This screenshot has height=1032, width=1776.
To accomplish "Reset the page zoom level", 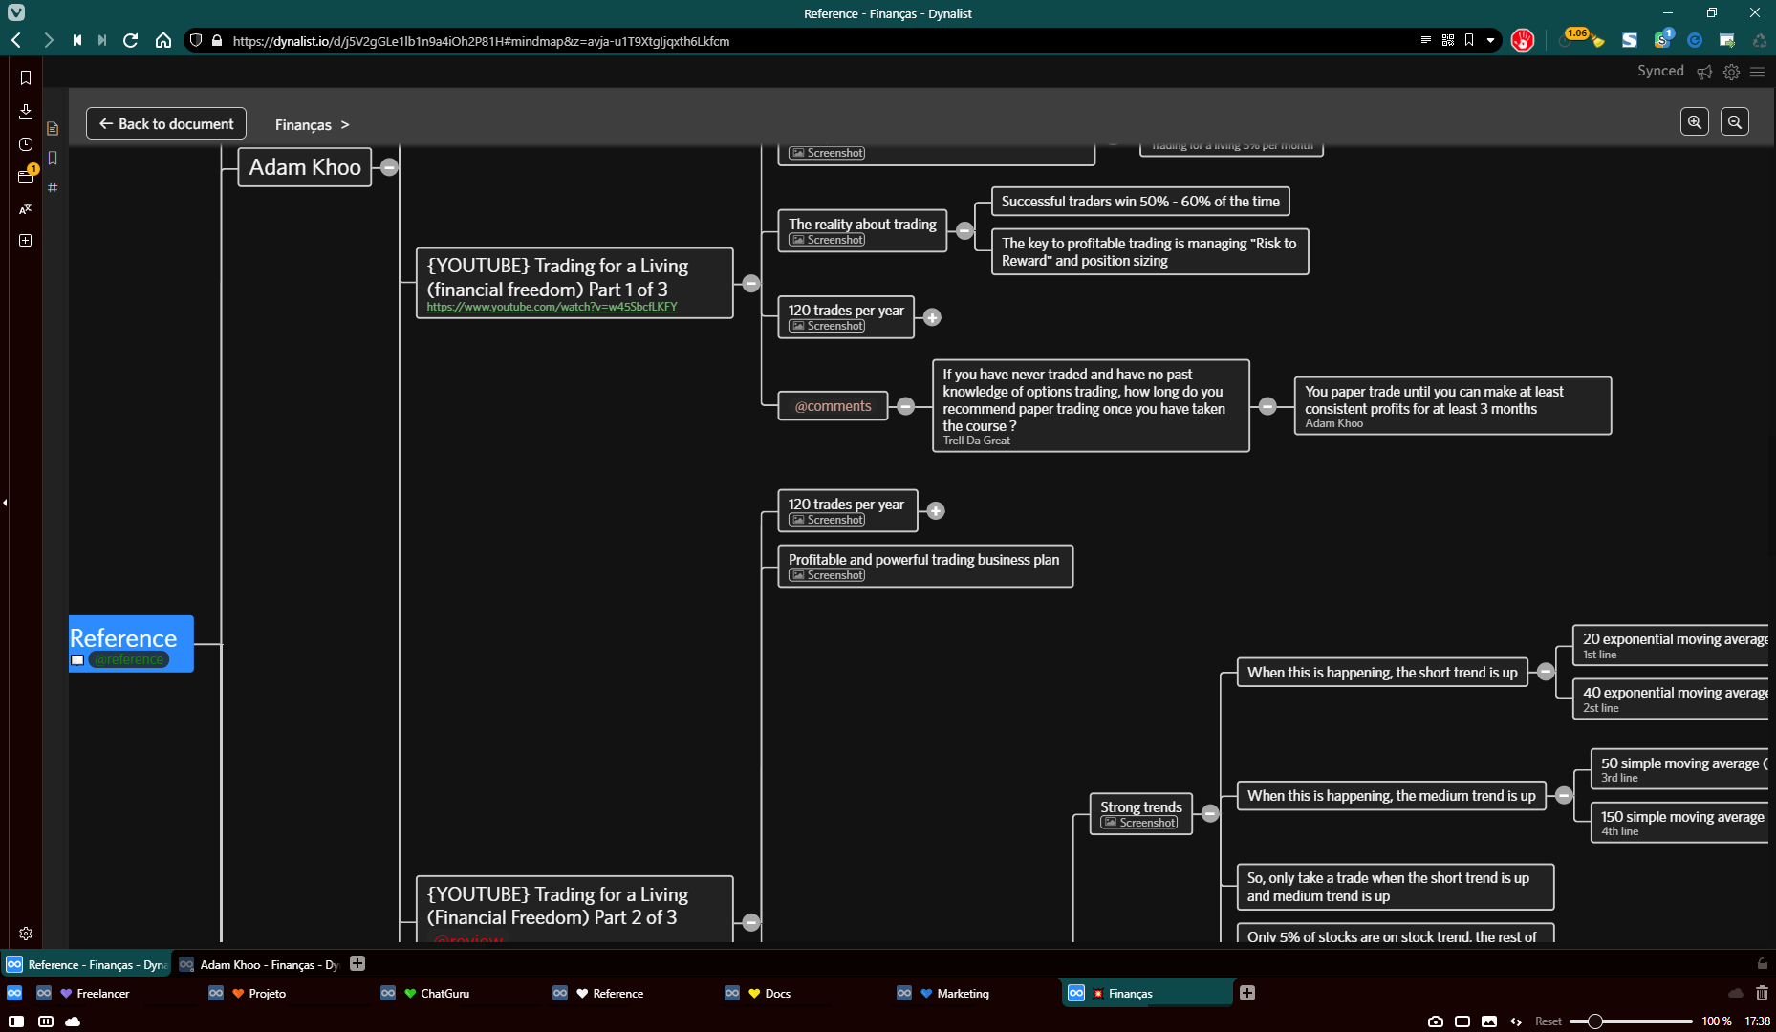I will [1548, 1021].
